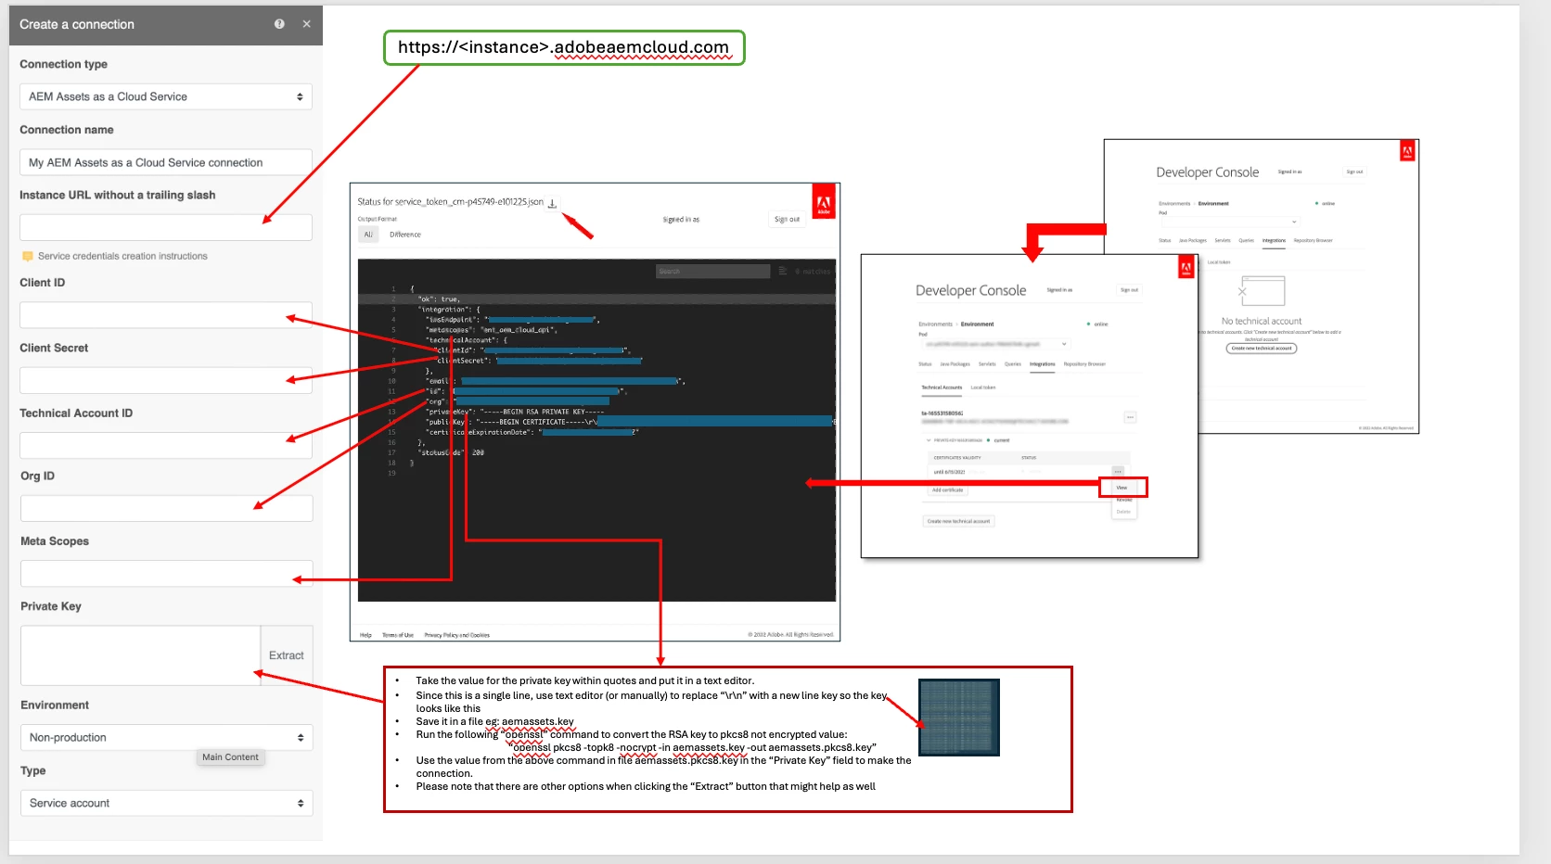Edit the Connection name field

coord(166,162)
